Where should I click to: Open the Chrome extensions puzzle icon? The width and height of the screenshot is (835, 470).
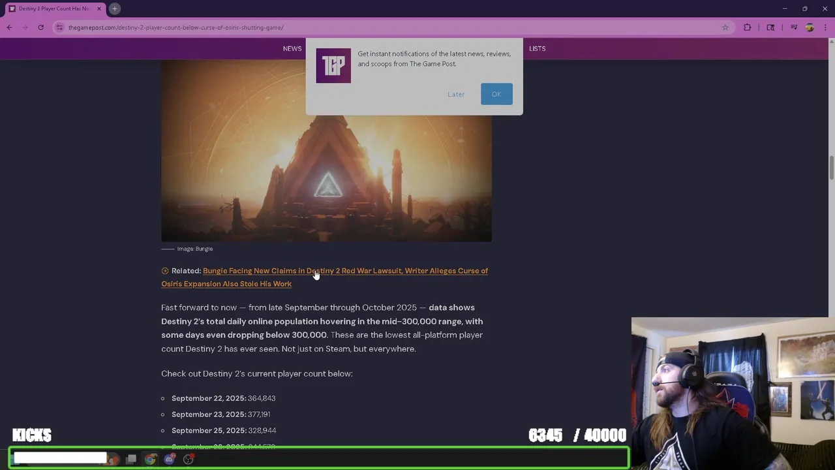coord(748,27)
